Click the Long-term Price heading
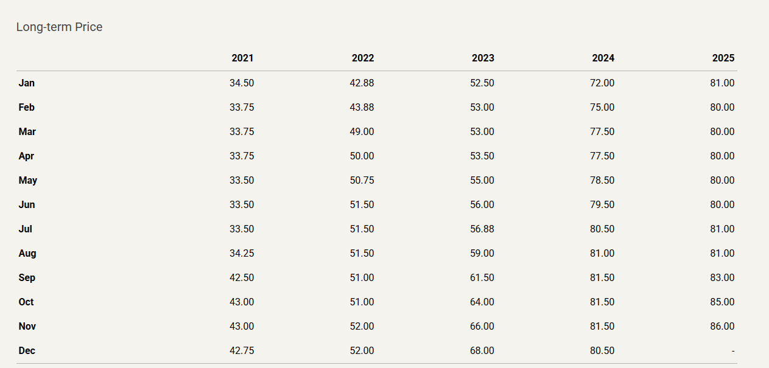Image resolution: width=769 pixels, height=368 pixels. 59,27
